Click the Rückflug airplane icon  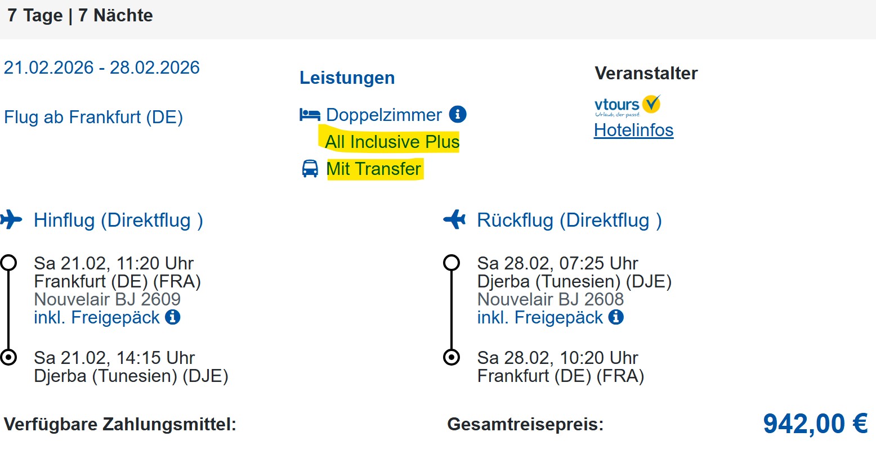(454, 219)
